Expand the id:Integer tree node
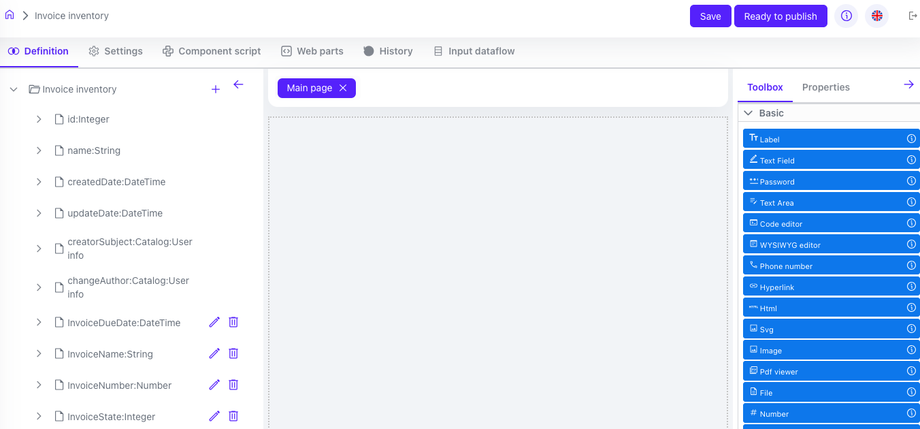920x429 pixels. [x=39, y=119]
